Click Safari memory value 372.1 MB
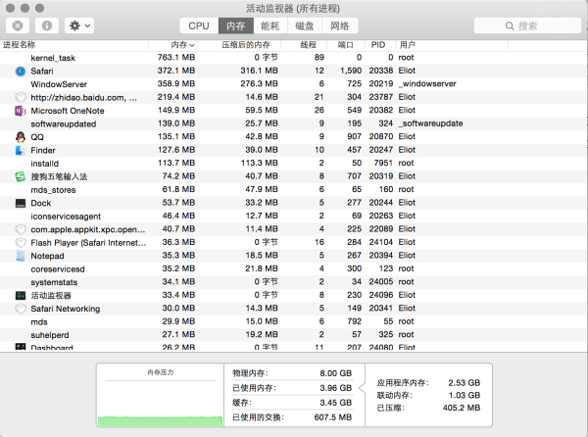Viewport: 588px width, 437px height. (176, 71)
